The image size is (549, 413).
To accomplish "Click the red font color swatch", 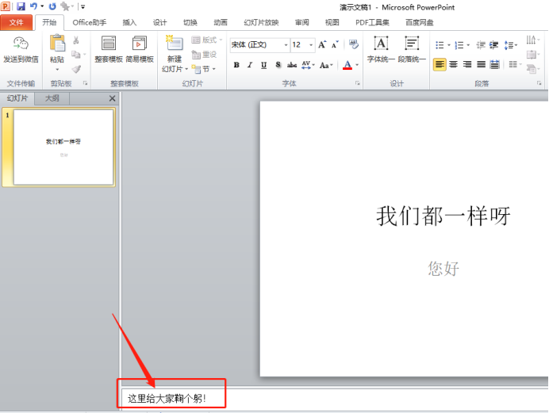I will [x=347, y=65].
